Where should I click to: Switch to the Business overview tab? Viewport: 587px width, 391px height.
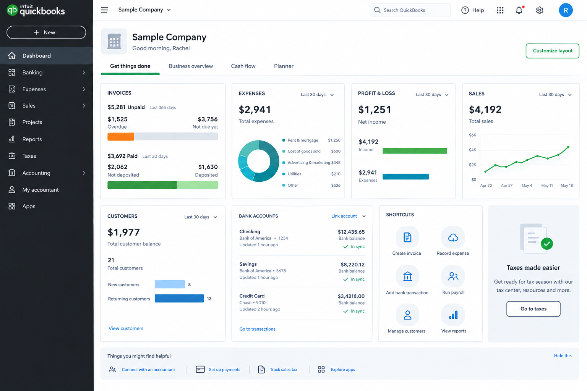(191, 66)
